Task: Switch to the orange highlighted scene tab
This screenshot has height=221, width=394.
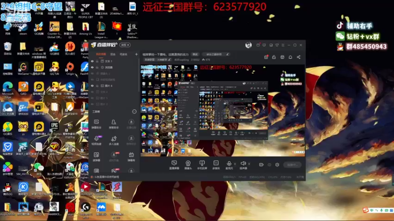Action: 101,54
